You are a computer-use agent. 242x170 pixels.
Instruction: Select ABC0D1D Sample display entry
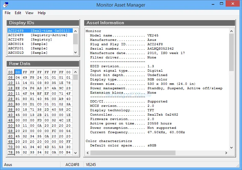coord(40,52)
